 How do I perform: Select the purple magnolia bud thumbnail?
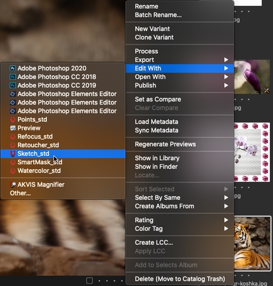coord(252,77)
